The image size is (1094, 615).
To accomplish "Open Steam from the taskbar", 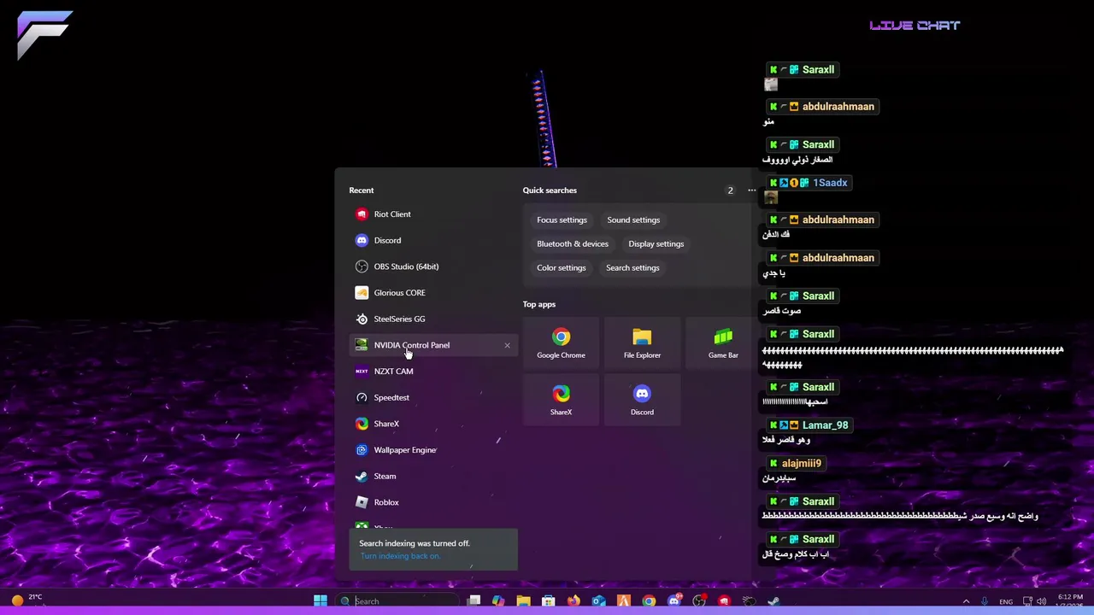I will (773, 601).
